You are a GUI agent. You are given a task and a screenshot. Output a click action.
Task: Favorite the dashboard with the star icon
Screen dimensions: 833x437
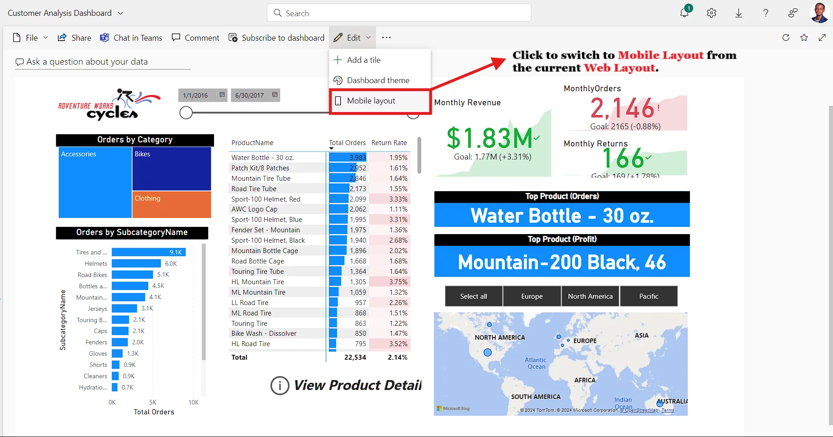click(804, 38)
